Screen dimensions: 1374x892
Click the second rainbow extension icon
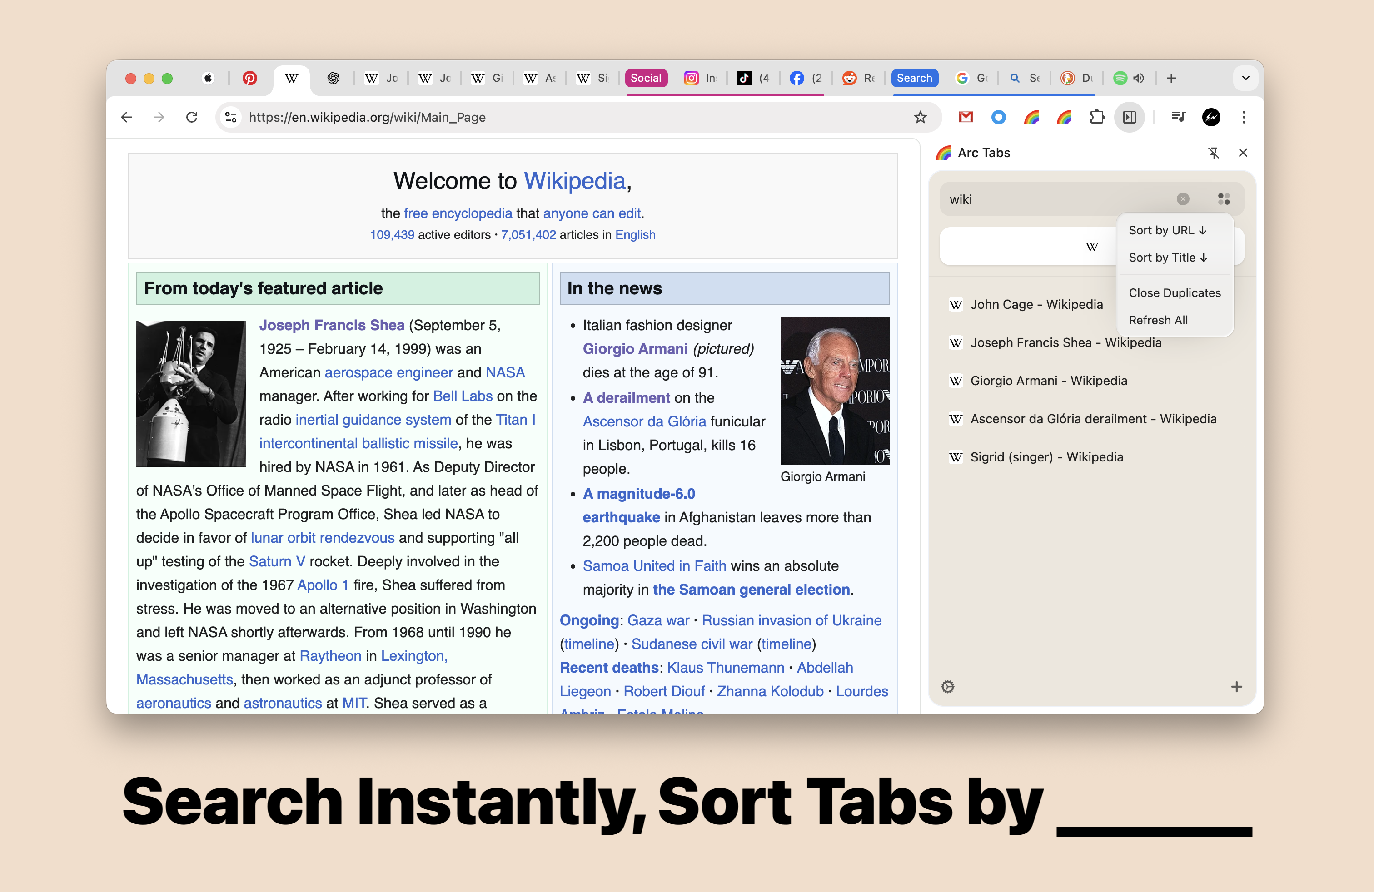coord(1064,117)
